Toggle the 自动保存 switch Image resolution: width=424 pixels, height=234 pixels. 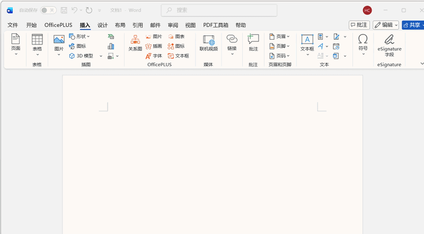(x=48, y=10)
